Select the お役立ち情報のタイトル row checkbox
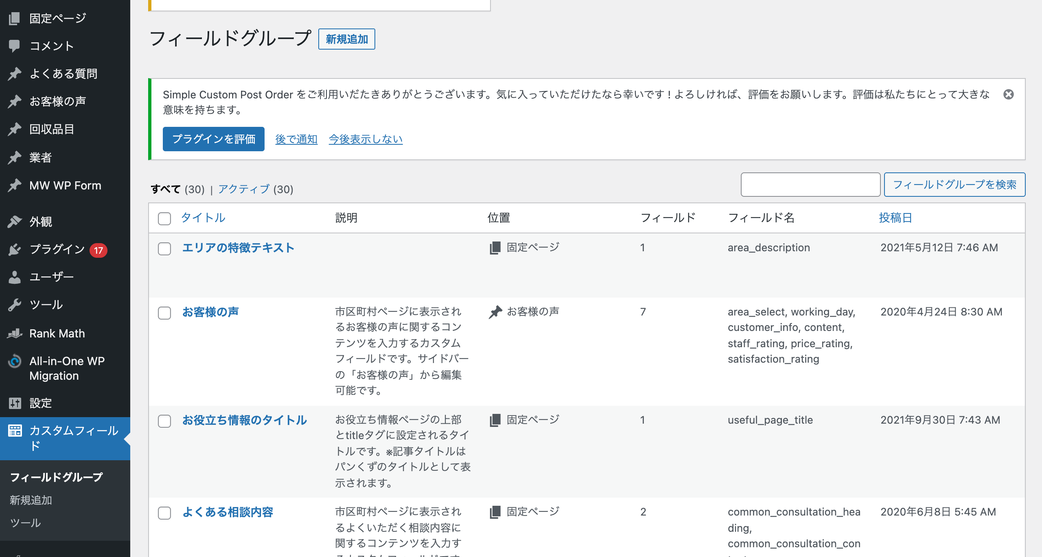The height and width of the screenshot is (557, 1042). 164,421
